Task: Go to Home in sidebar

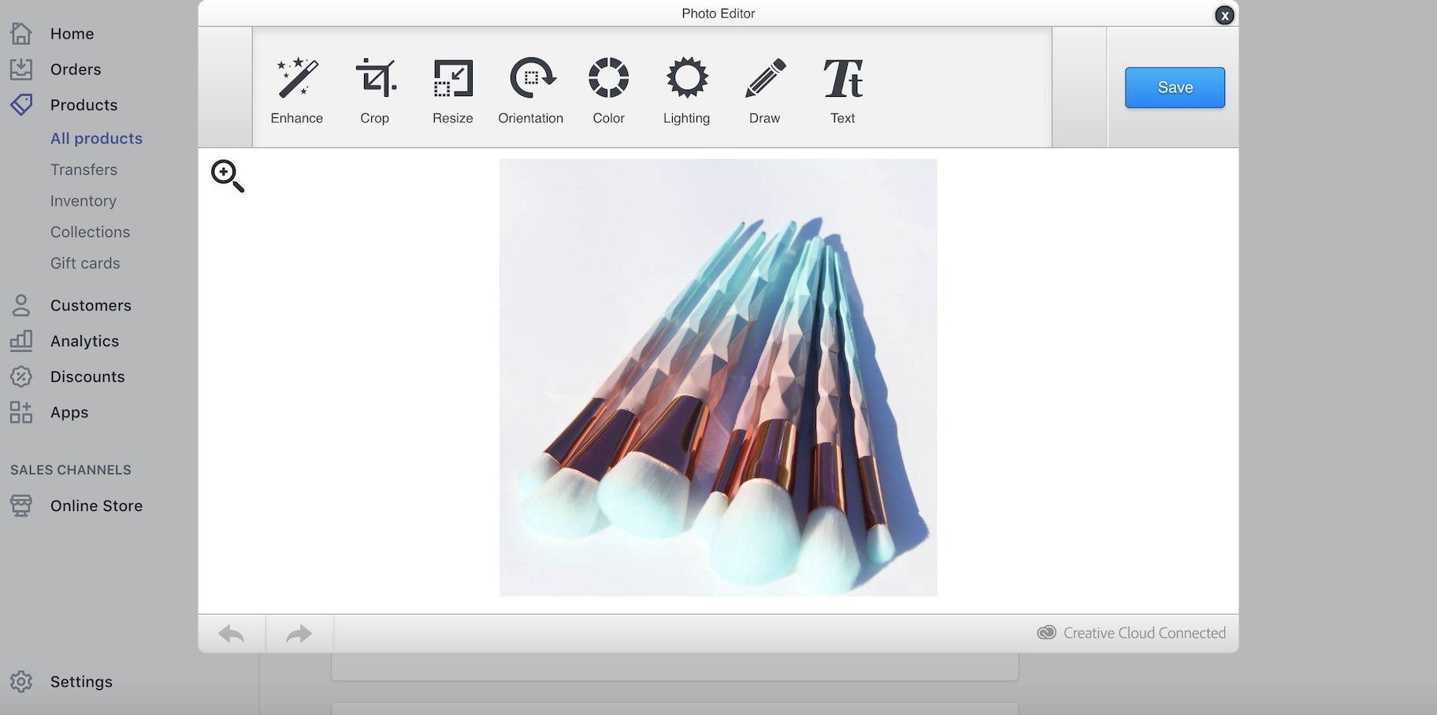Action: click(72, 34)
